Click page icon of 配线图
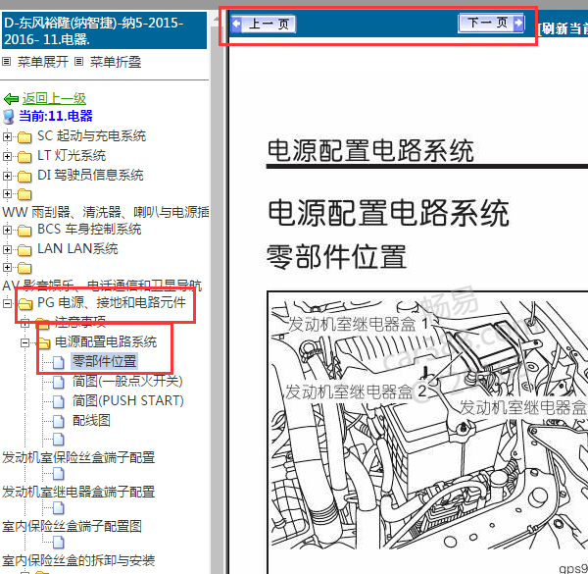Viewport: 588px width, 574px height. click(x=59, y=421)
